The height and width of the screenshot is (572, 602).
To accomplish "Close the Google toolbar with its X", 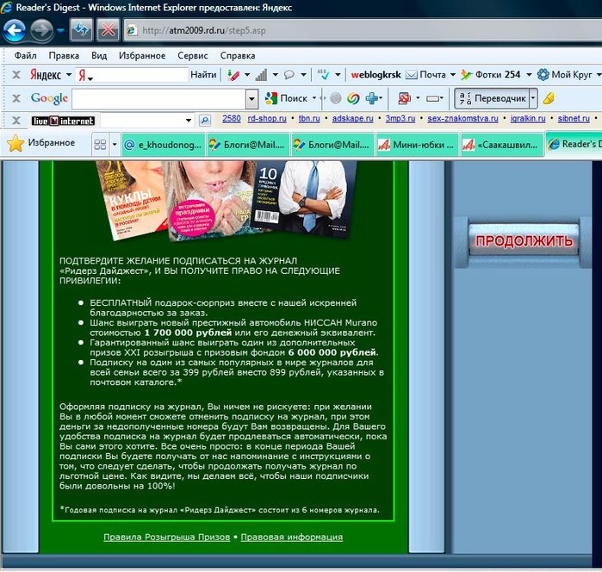I will coord(16,98).
